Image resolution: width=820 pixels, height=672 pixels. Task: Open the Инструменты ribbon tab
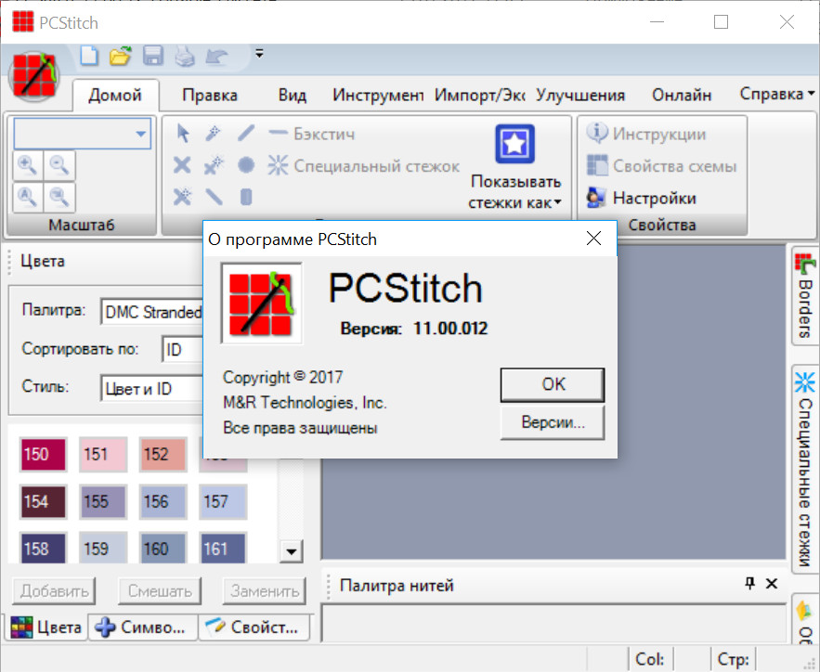378,95
